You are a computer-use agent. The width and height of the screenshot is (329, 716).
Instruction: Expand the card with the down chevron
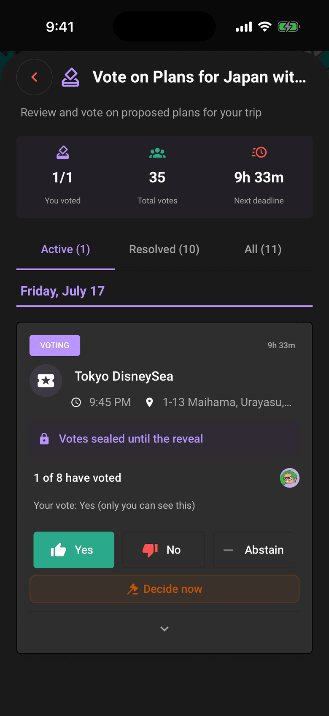(x=164, y=629)
